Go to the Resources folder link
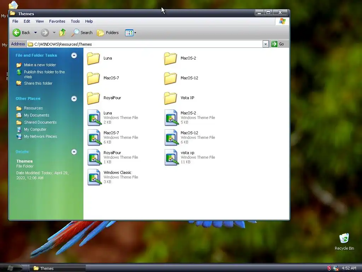 30,108
